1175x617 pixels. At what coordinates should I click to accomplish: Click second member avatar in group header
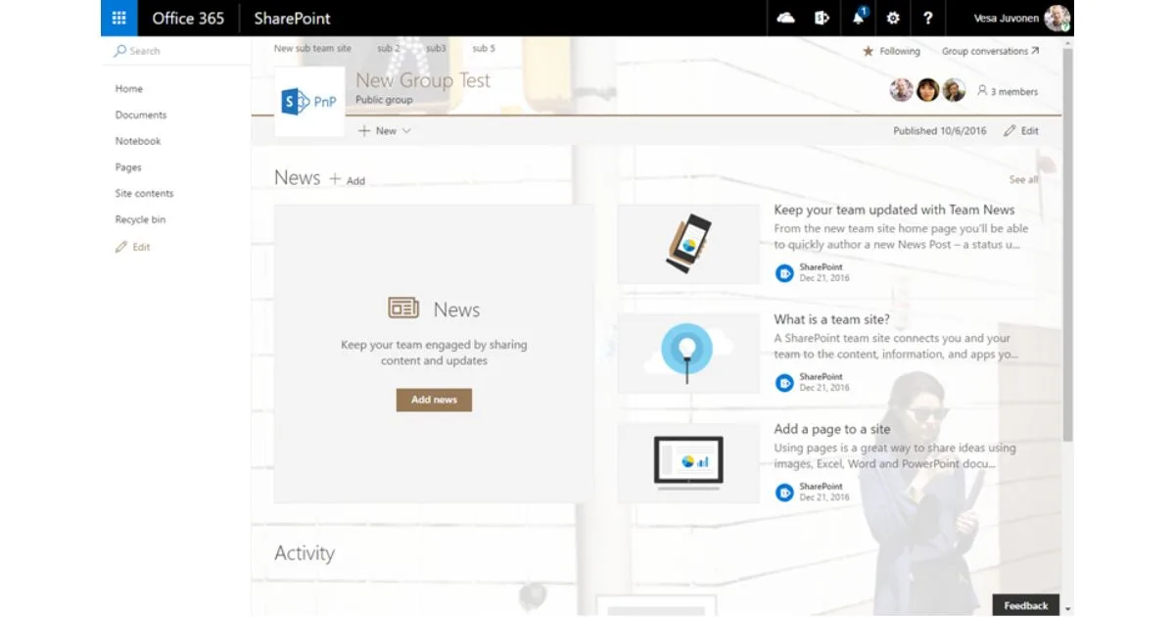pyautogui.click(x=927, y=91)
